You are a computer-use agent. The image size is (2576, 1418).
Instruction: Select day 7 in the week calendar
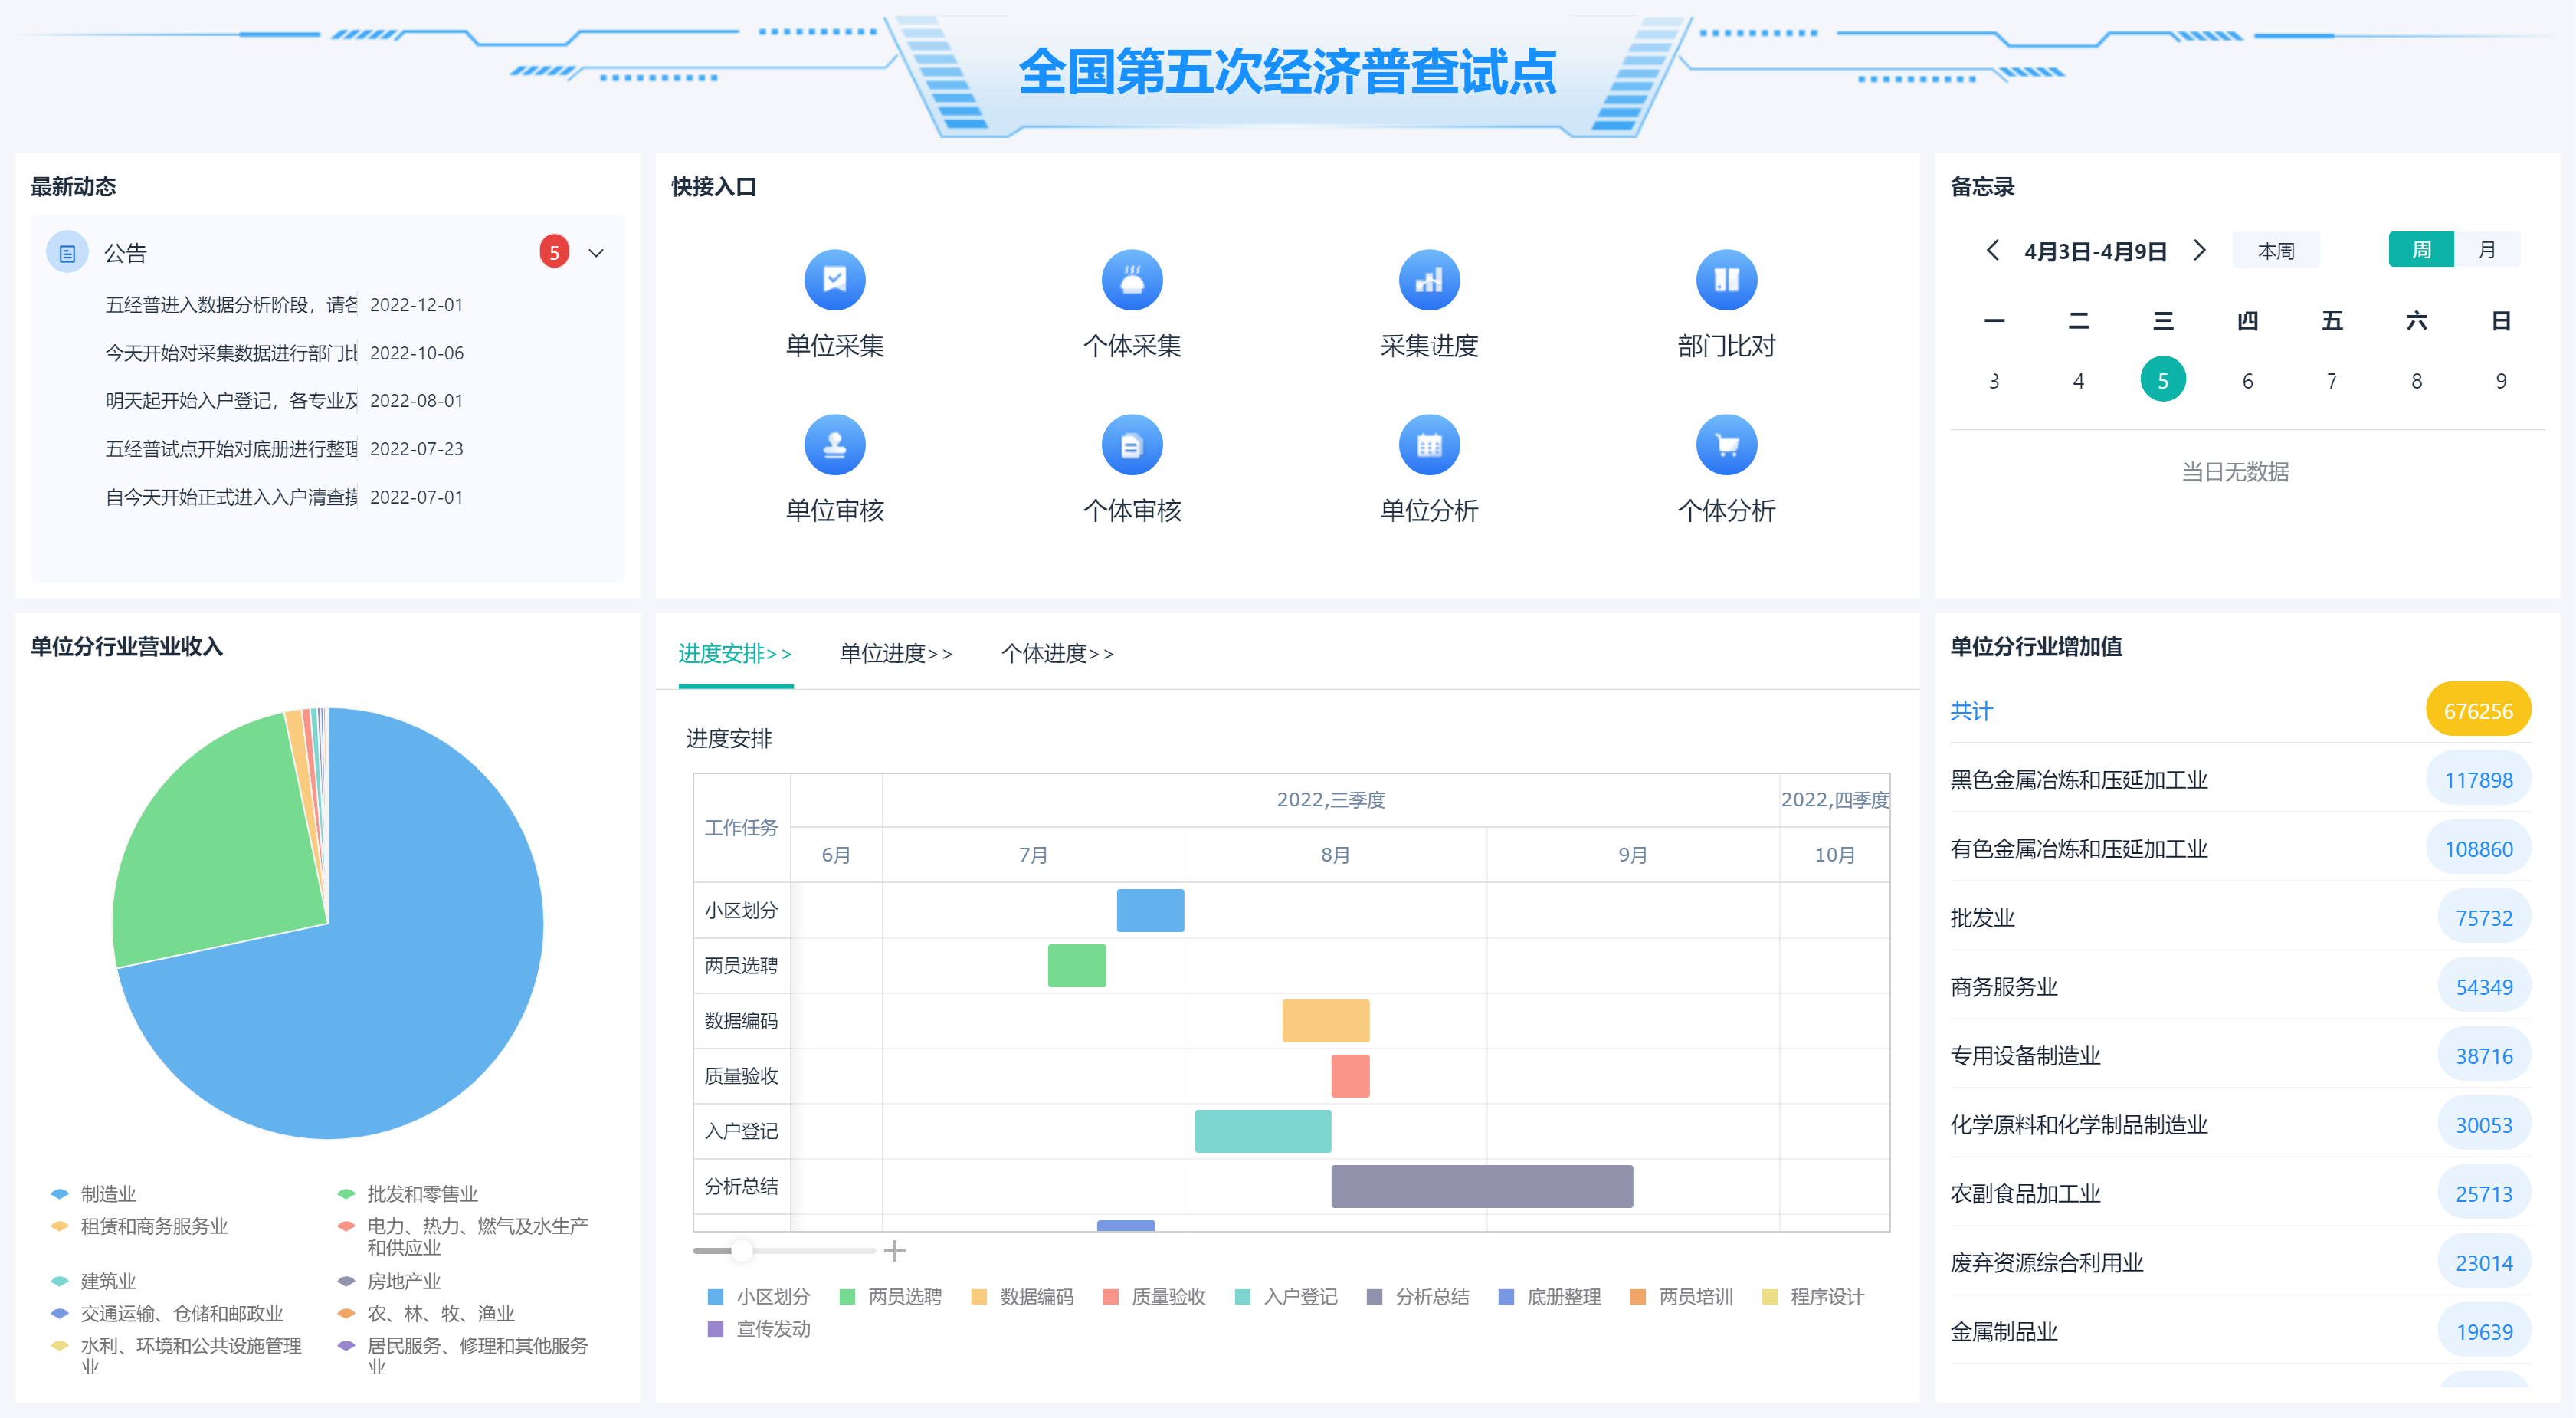coord(2331,380)
